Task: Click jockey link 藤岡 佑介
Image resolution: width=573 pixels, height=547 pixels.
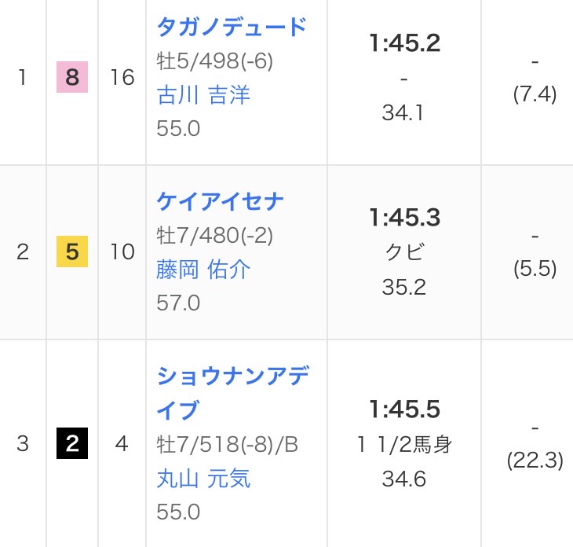Action: click(x=203, y=270)
